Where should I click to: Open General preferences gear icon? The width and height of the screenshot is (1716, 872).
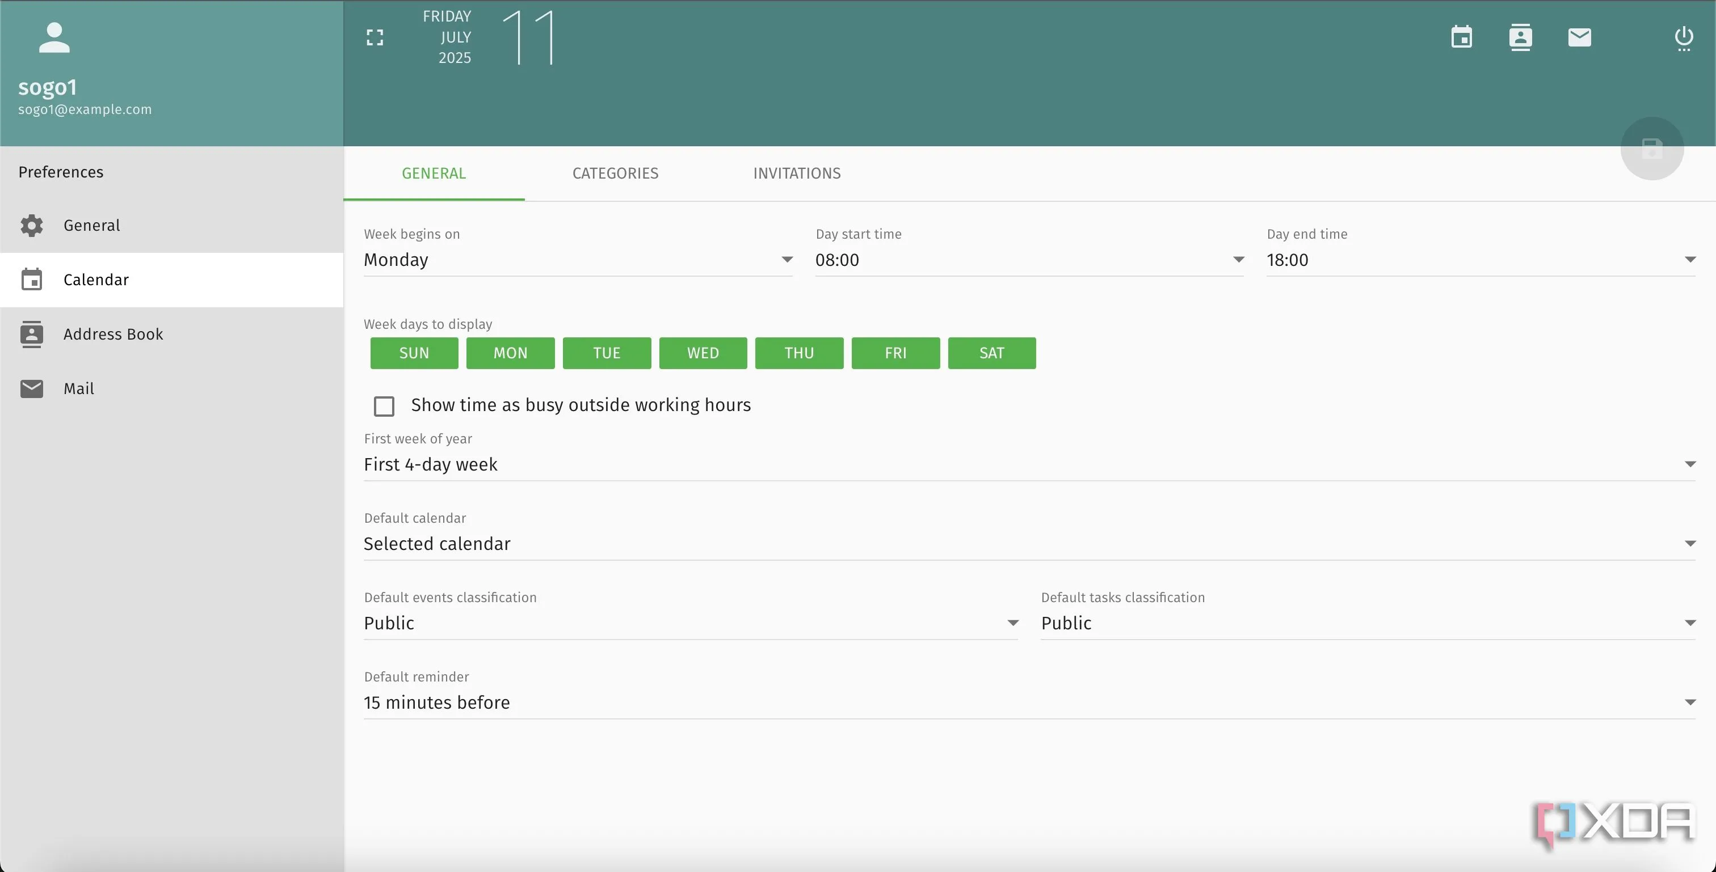point(31,226)
